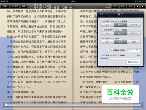The image size is (146, 110).
Task: Set landscape (横画面) animation to なし
Action: tap(107, 33)
